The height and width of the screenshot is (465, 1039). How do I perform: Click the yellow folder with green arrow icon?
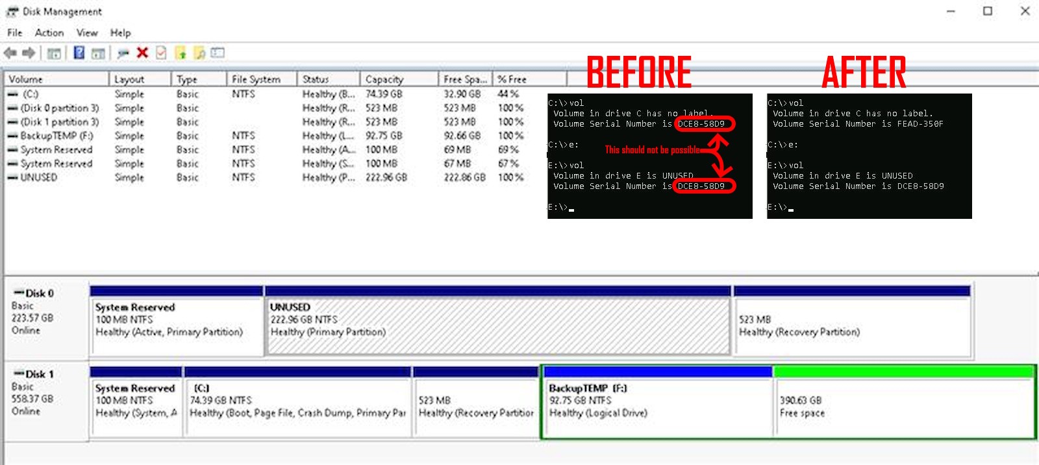point(181,53)
